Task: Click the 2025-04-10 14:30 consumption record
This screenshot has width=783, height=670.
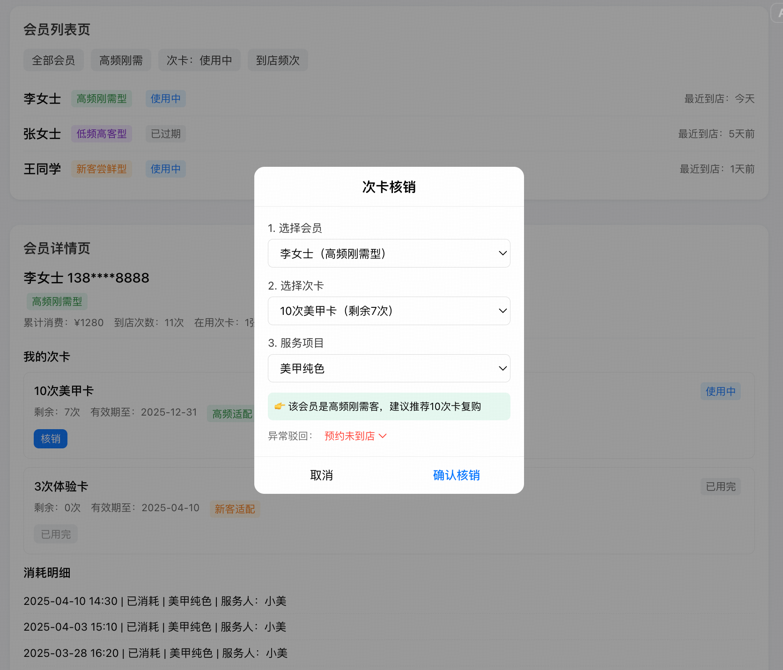Action: tap(155, 601)
